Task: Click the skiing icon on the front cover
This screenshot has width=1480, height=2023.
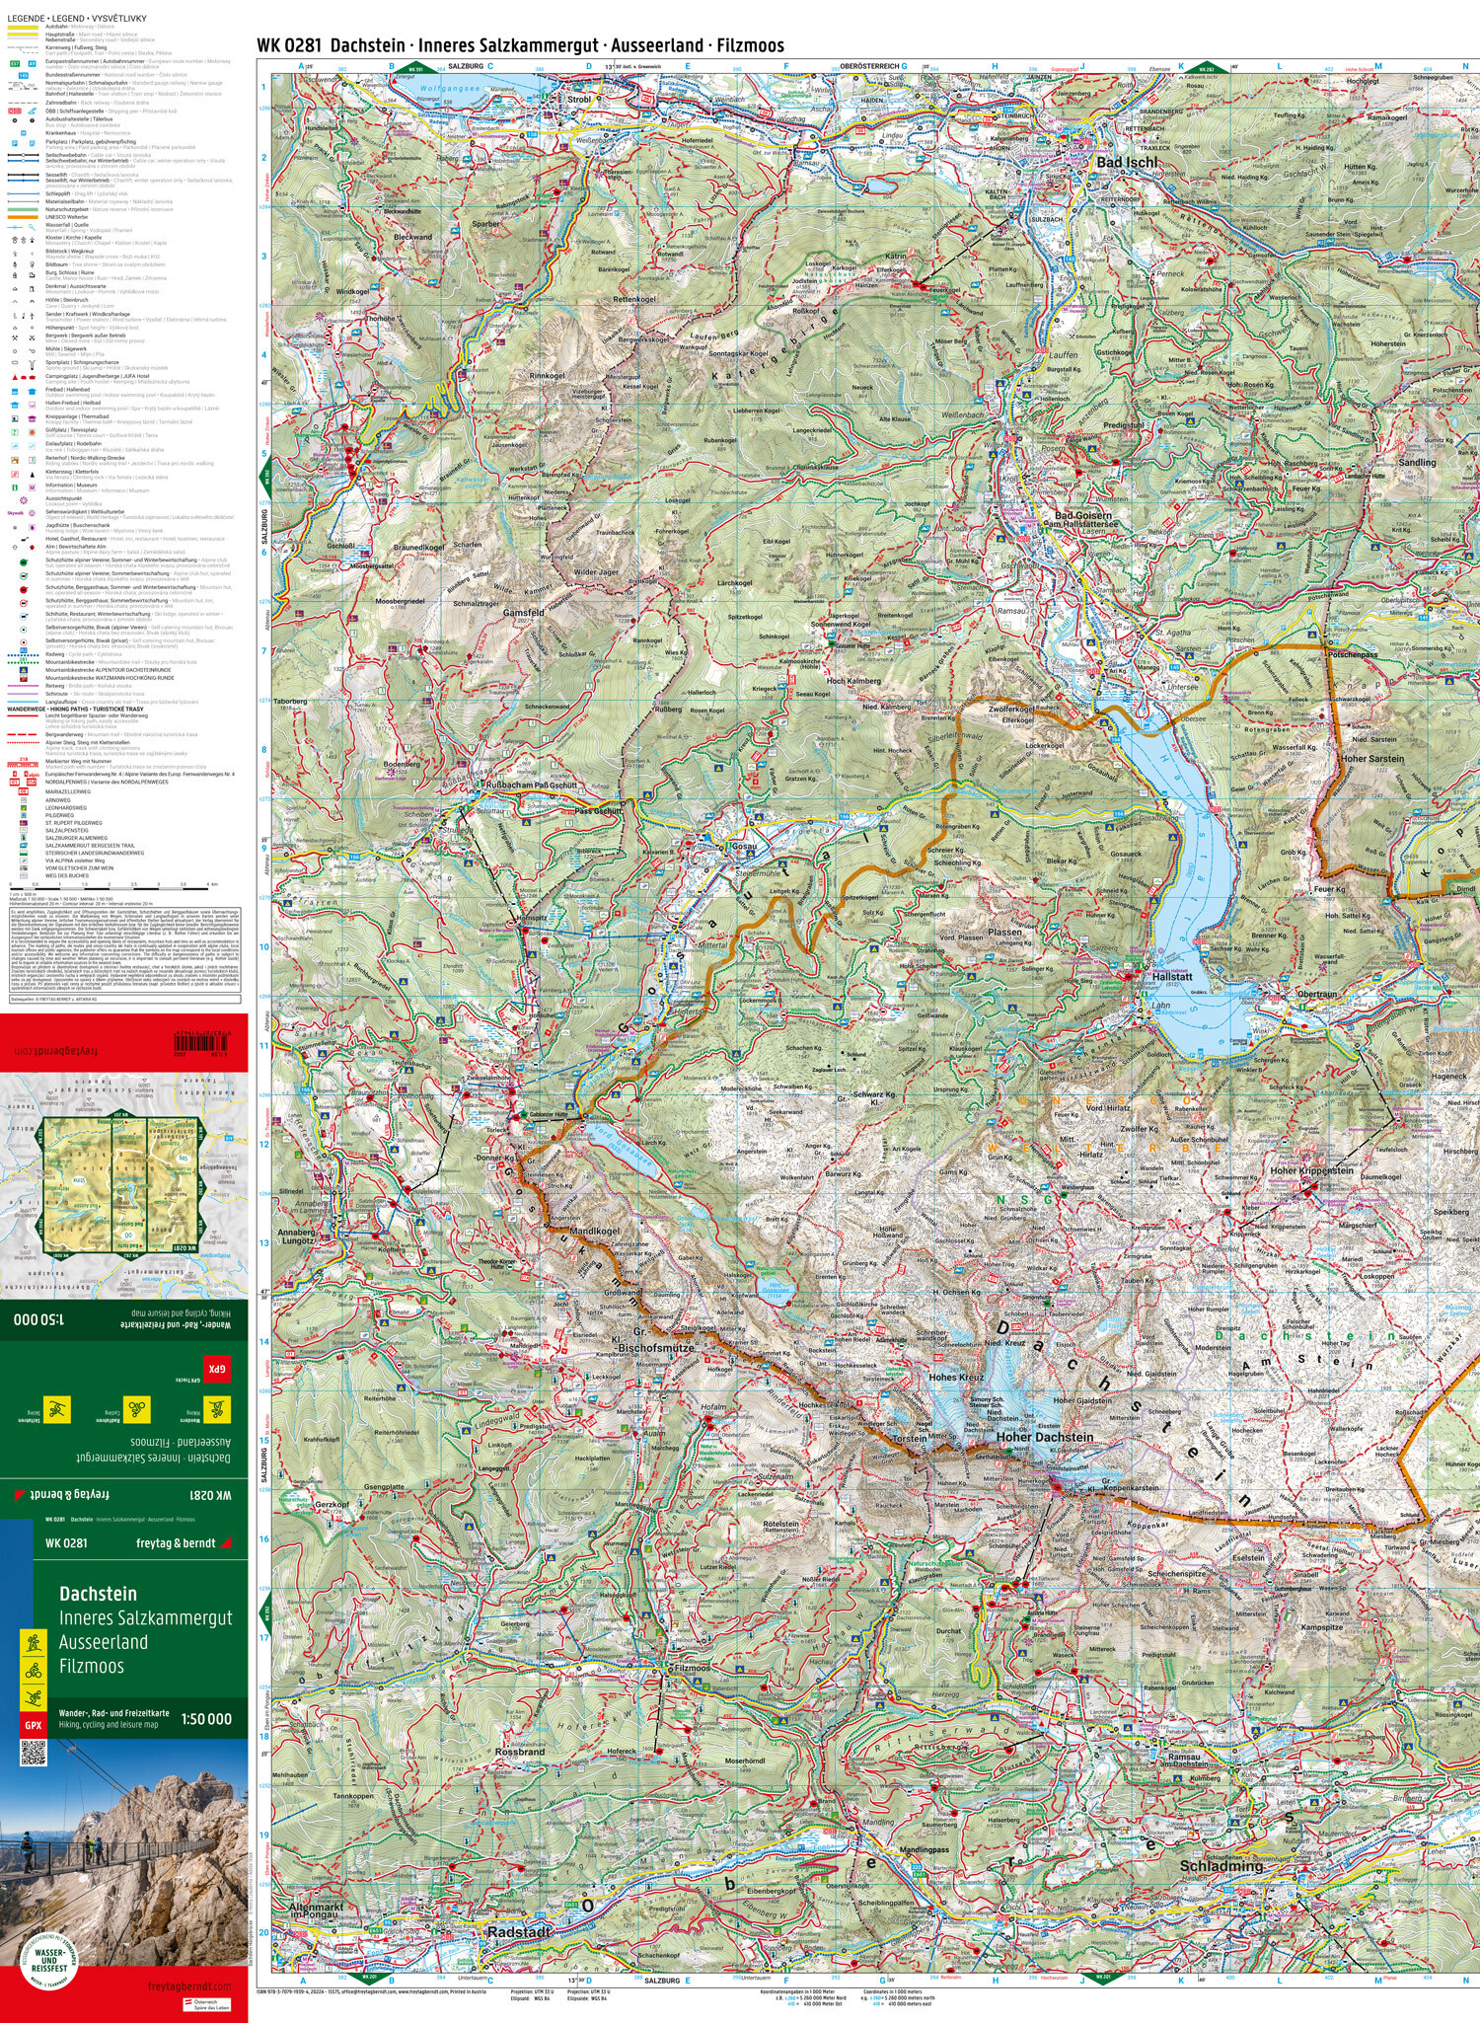Action: click(33, 1699)
